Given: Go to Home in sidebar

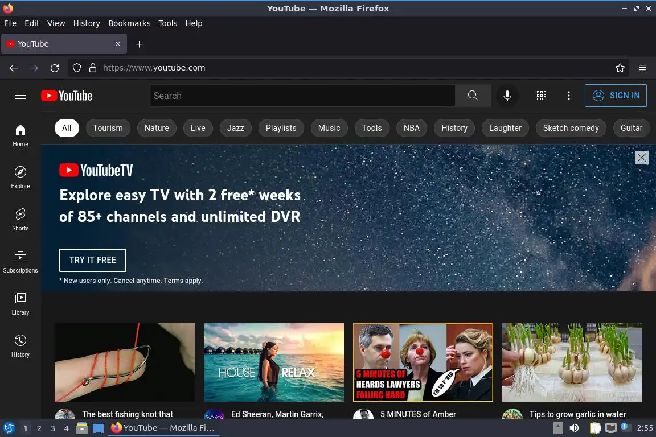Looking at the screenshot, I should coord(20,135).
